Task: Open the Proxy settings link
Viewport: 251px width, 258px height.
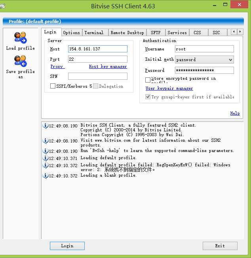Action: point(57,66)
